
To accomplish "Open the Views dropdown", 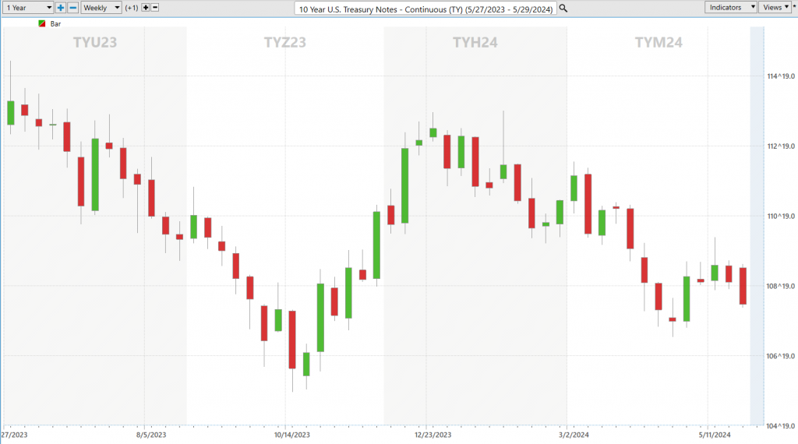I will coord(775,7).
